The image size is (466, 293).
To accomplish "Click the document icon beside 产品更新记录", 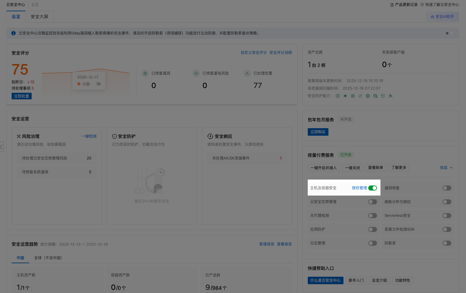I will (x=392, y=5).
